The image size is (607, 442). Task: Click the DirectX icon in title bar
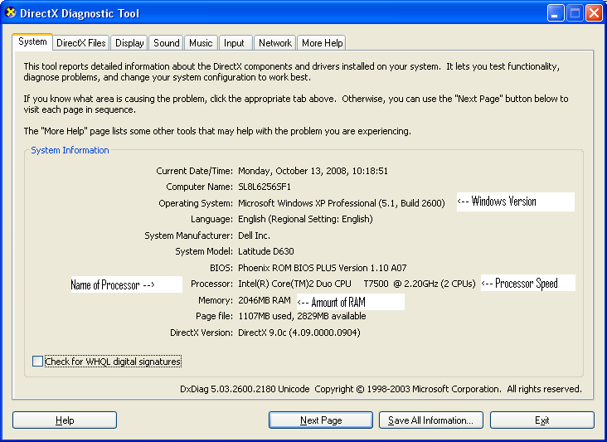[x=12, y=13]
